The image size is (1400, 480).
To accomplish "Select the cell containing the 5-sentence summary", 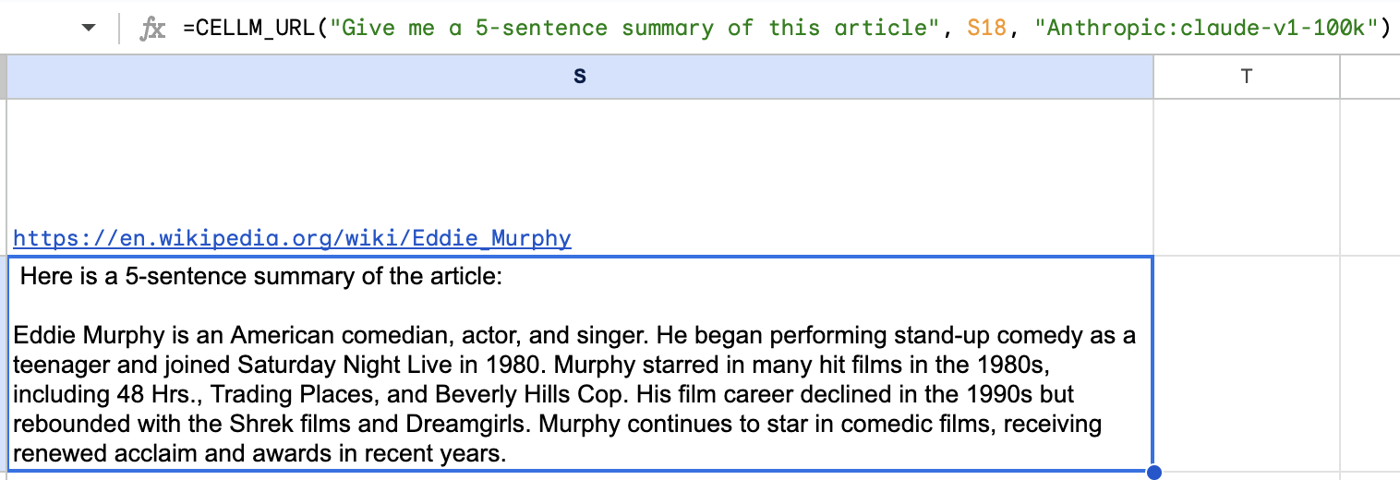I will point(580,364).
